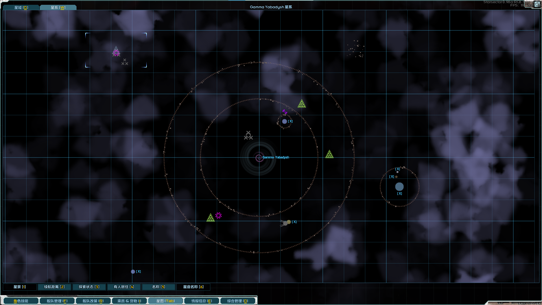The image size is (542, 305).
Task: Open 舰队改装 [R] fleet refit
Action: (93, 301)
